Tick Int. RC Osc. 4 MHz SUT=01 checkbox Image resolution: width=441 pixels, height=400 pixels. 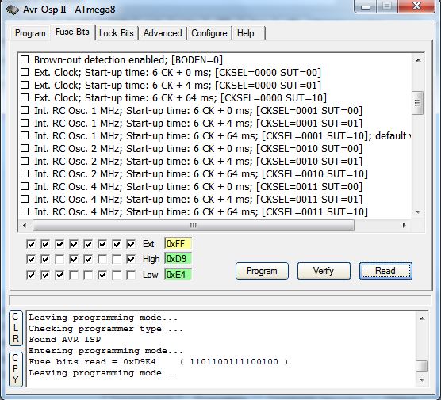pyautogui.click(x=25, y=199)
